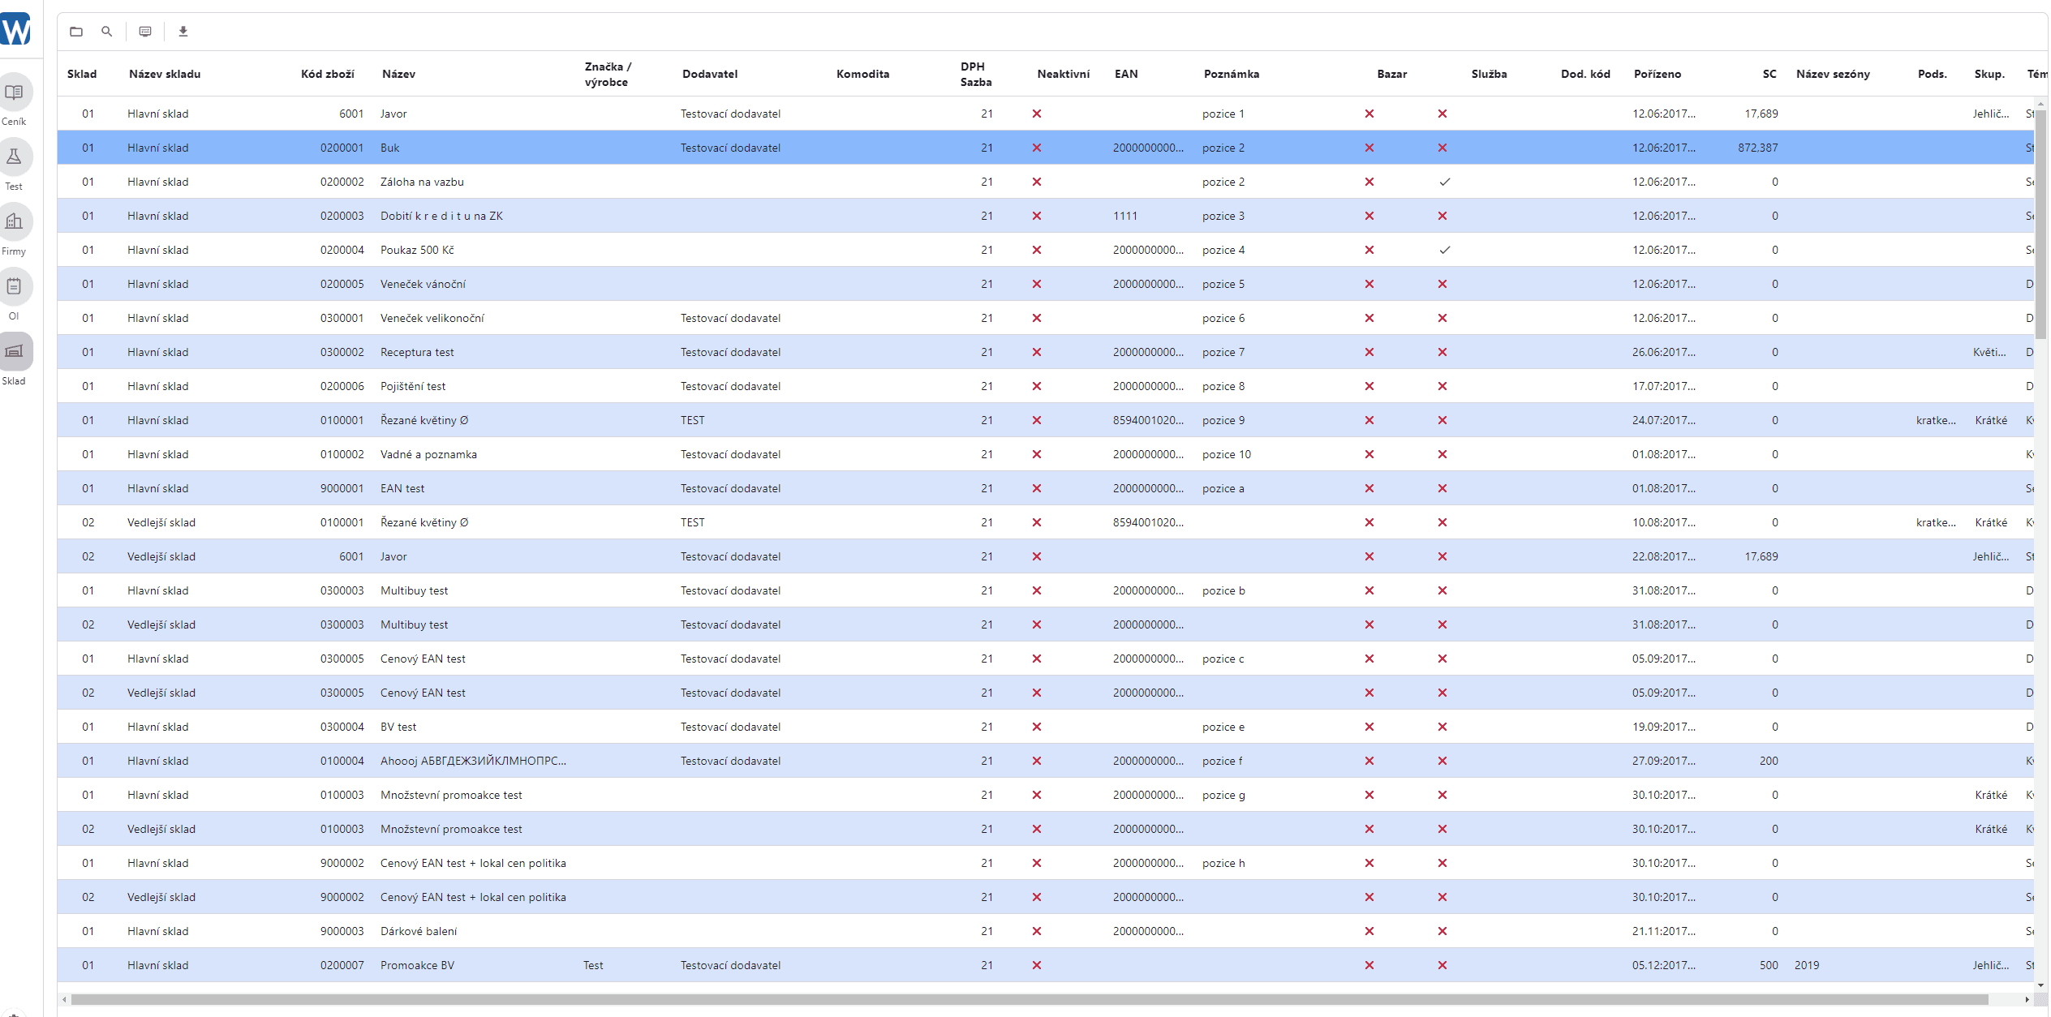Click the horizontal scrollbar at the bottom
The width and height of the screenshot is (2051, 1017).
click(1030, 999)
